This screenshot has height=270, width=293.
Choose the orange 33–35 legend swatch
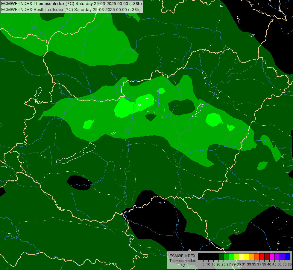pyautogui.click(x=252, y=256)
